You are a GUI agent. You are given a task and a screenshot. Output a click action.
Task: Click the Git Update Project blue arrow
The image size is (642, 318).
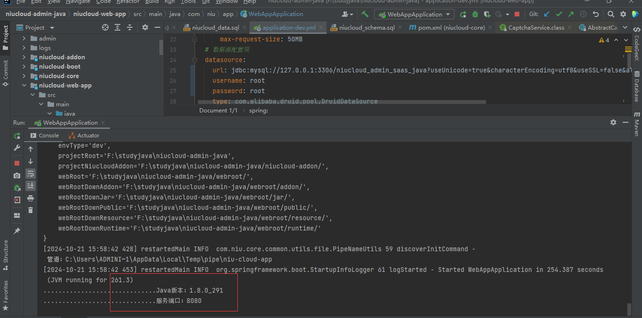point(547,14)
